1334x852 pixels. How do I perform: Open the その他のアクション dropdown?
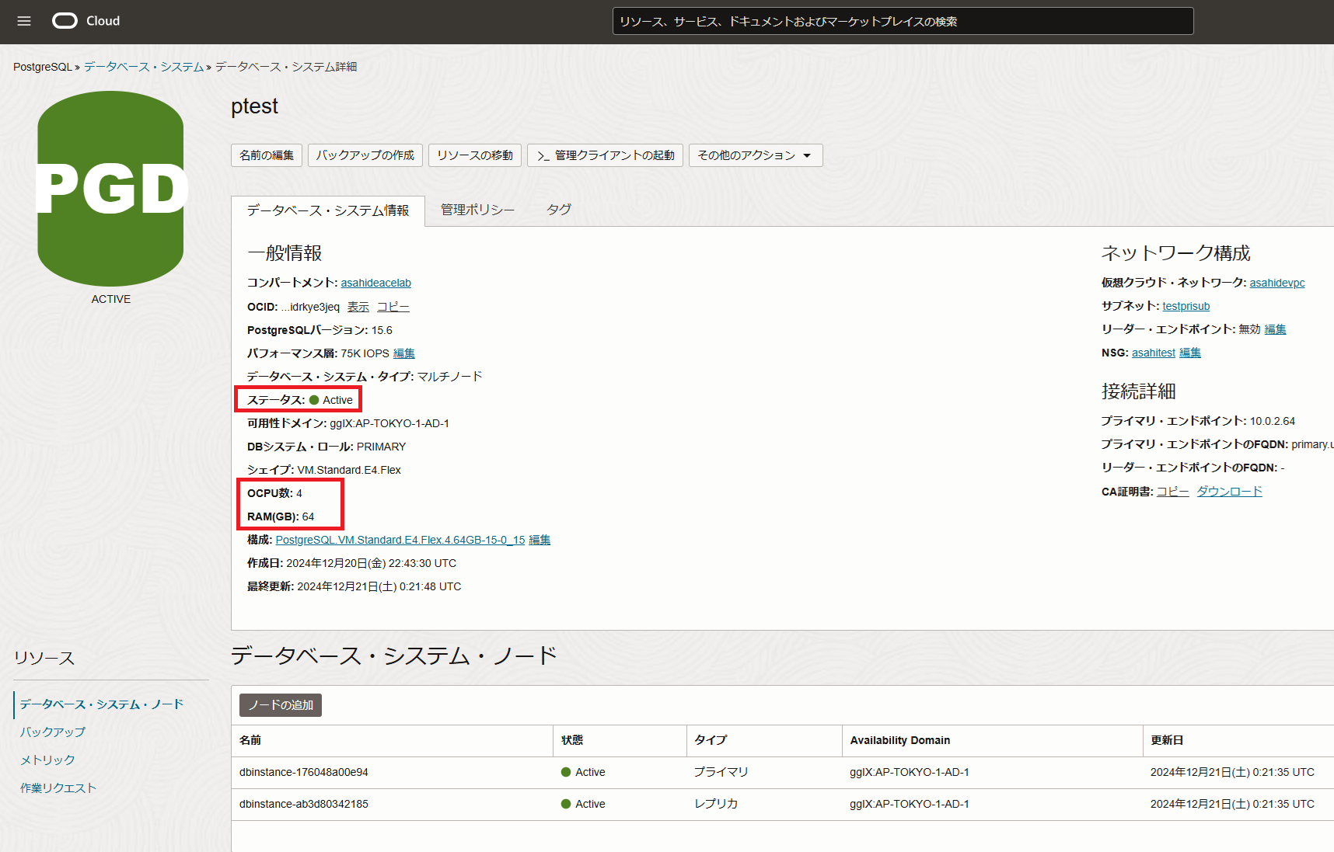point(755,155)
